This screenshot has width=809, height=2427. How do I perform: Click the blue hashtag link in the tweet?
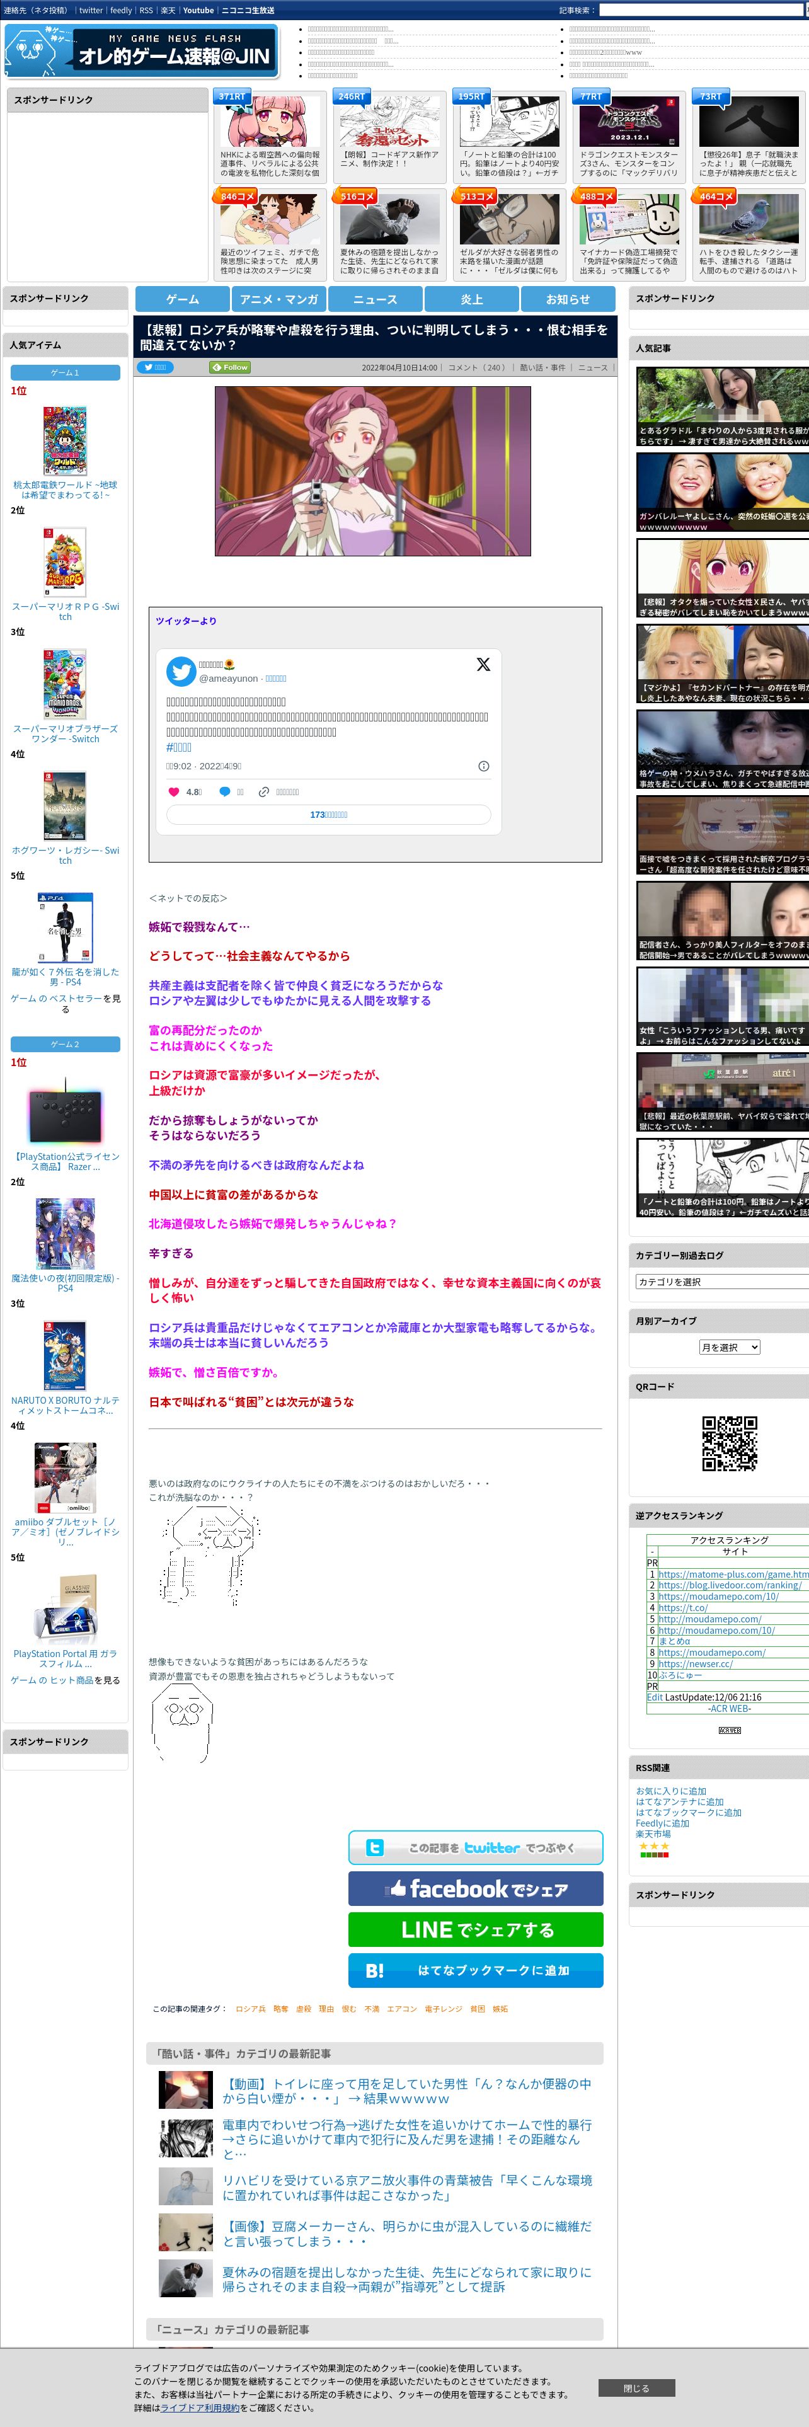click(x=179, y=747)
